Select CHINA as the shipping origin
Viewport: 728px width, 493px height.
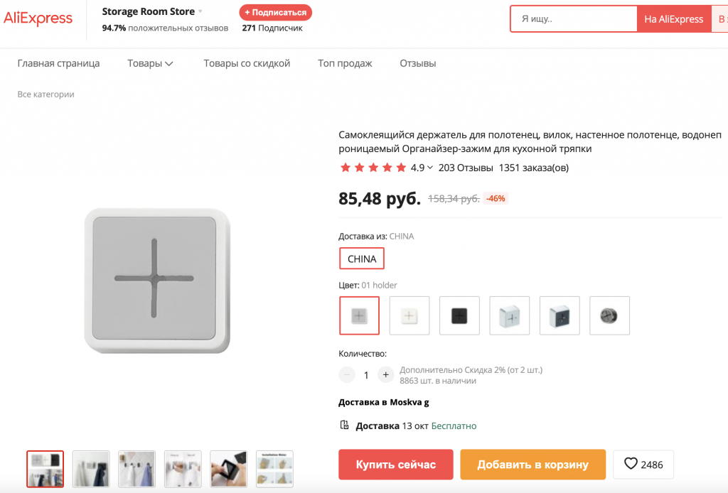362,259
